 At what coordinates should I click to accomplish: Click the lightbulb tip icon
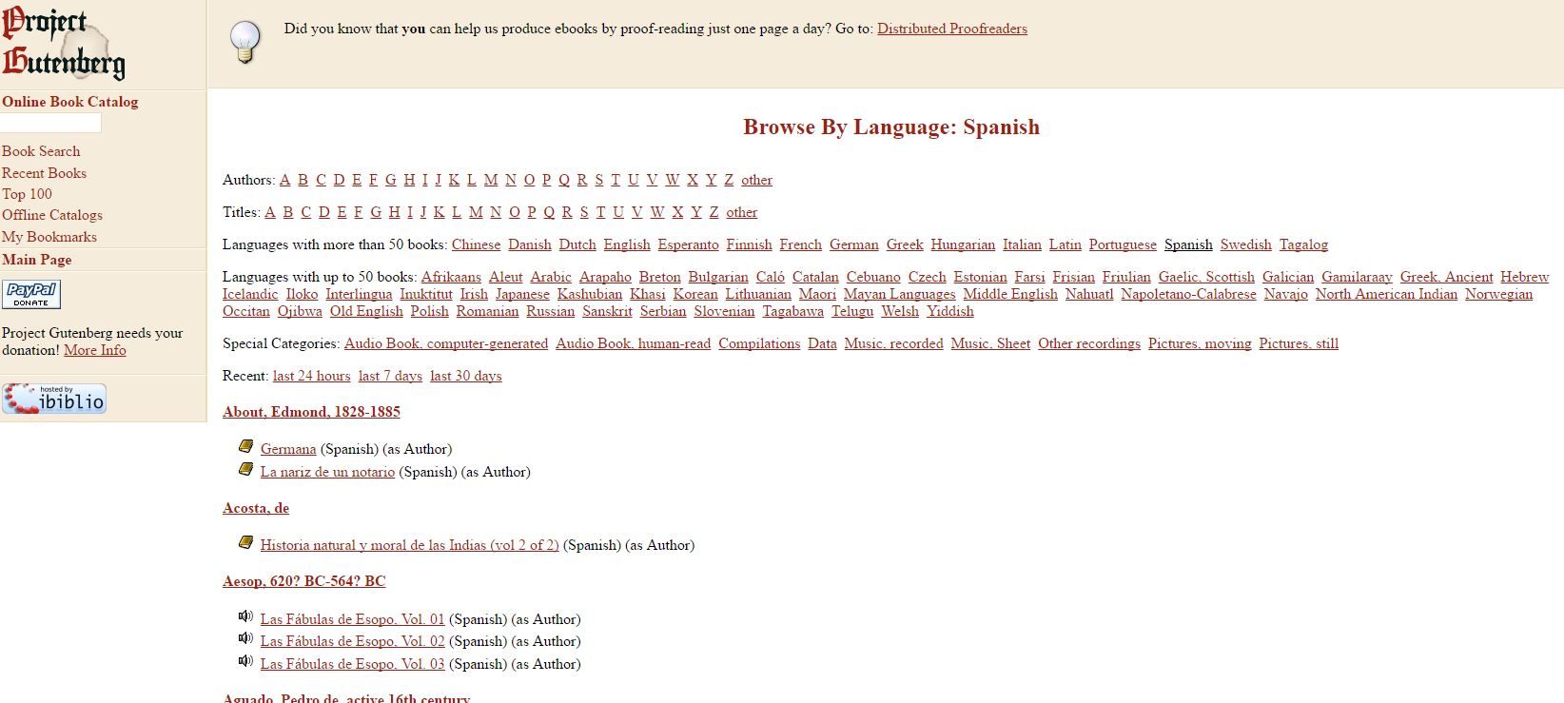click(x=245, y=41)
